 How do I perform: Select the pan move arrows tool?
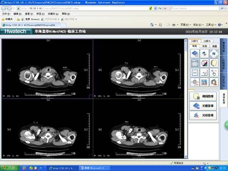[195, 82]
